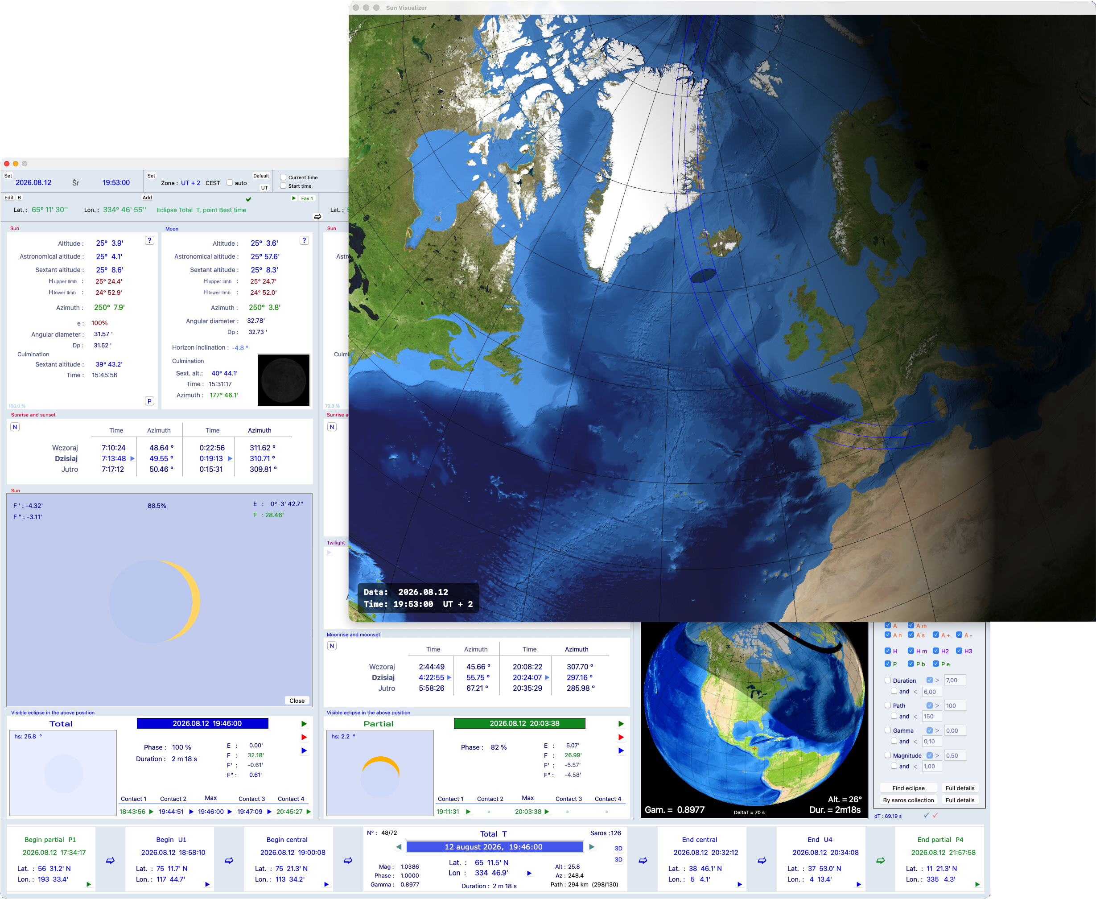Enable the Gamma filter checkbox

[x=888, y=730]
